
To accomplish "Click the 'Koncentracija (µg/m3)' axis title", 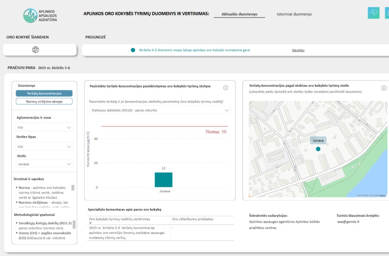I will pyautogui.click(x=88, y=149).
